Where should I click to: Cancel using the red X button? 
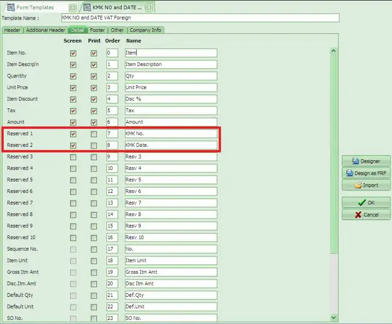366,214
